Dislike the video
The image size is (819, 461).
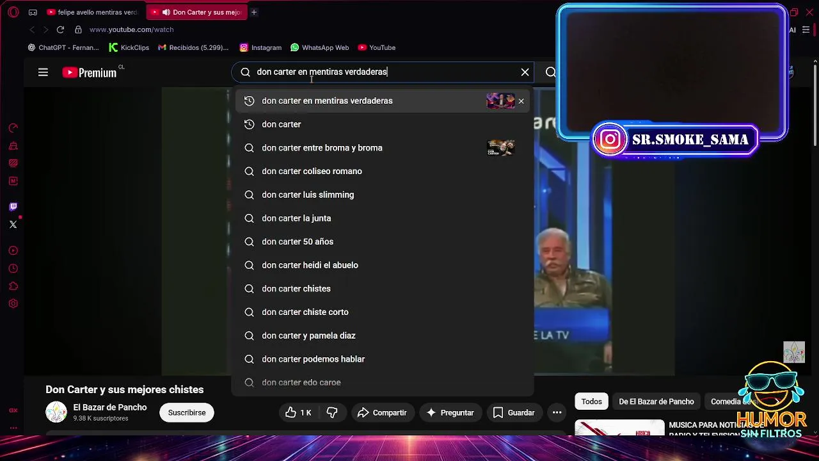pos(332,413)
